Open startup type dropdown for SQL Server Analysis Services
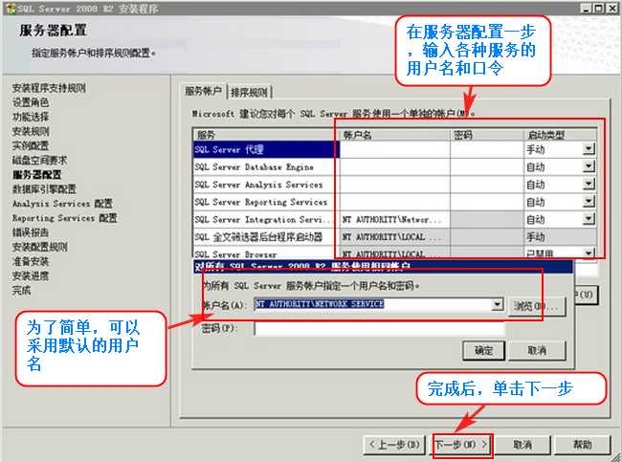Viewport: 622px width, 462px height. click(589, 184)
